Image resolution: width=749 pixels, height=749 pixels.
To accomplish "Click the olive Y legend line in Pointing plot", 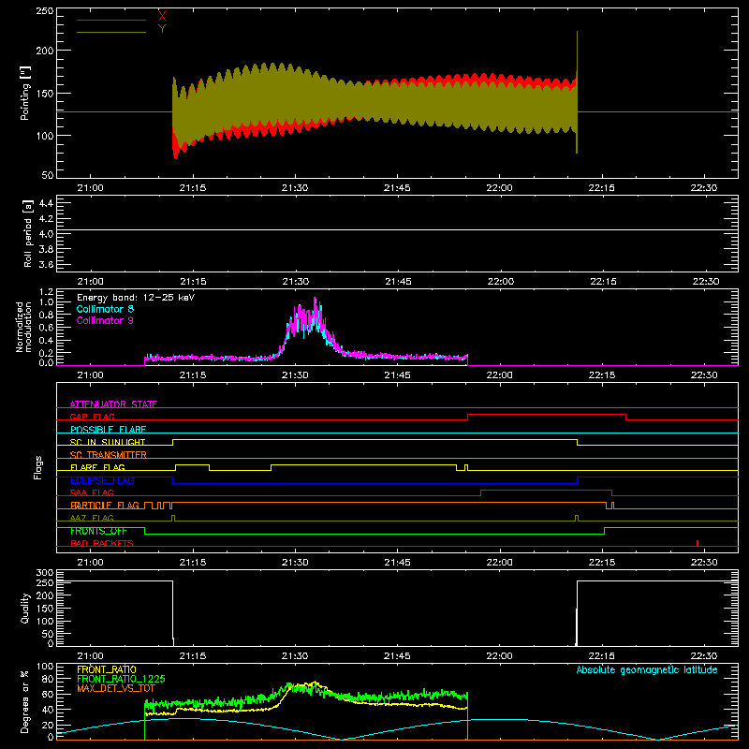I will (x=111, y=32).
